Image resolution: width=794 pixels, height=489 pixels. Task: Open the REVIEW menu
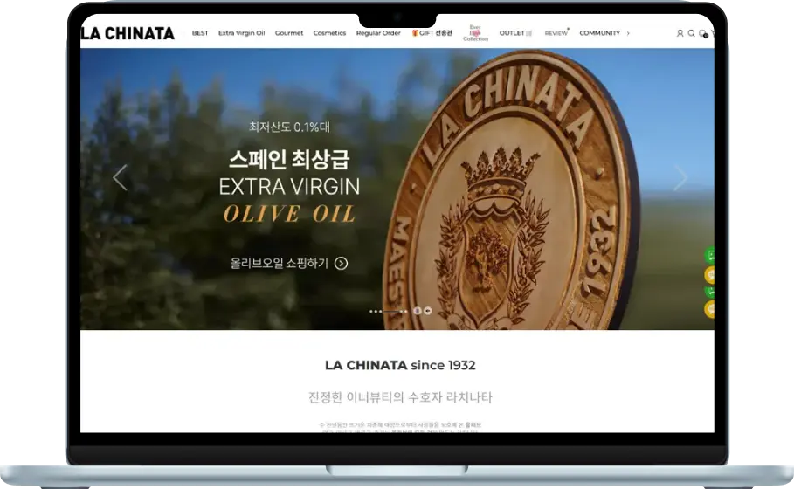click(x=556, y=33)
